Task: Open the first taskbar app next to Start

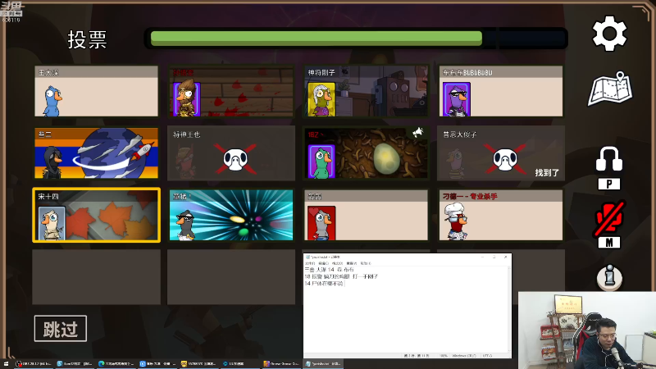Action: point(34,364)
